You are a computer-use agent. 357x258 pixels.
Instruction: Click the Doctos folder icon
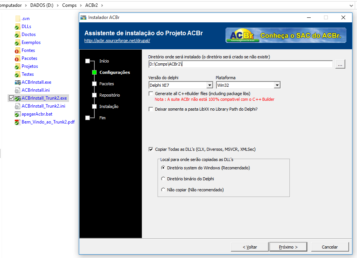point(17,34)
